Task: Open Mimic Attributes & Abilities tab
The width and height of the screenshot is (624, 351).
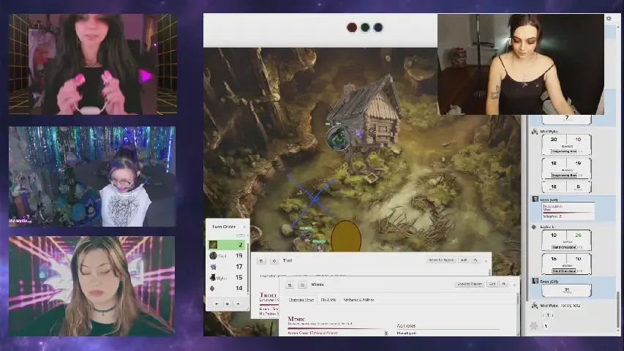Action: tap(358, 300)
